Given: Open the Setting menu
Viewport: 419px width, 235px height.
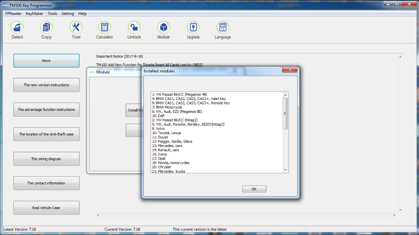Looking at the screenshot, I should click(x=67, y=14).
